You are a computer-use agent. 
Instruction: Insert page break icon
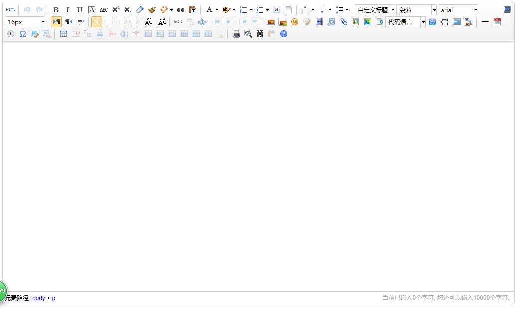point(445,22)
